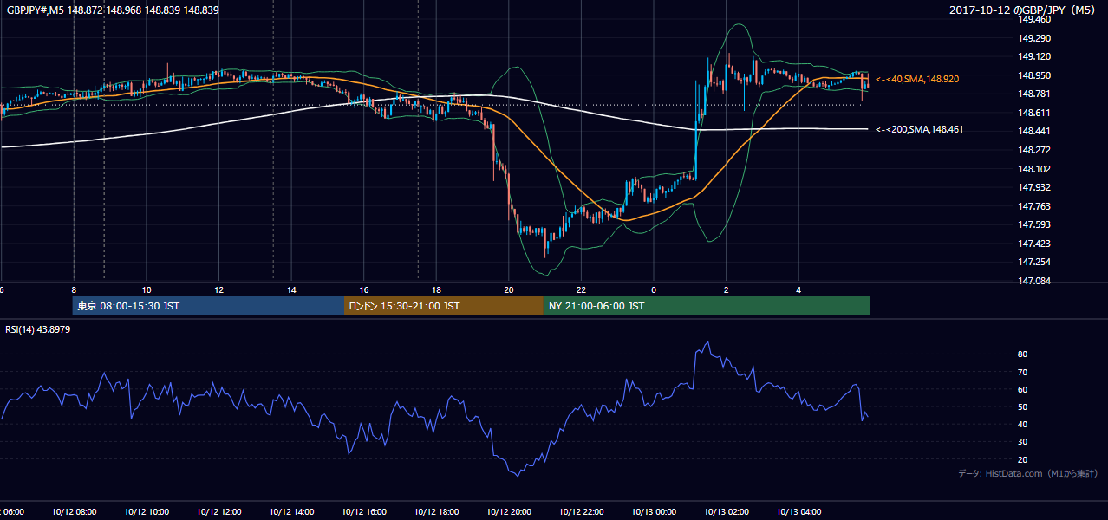Image resolution: width=1108 pixels, height=520 pixels.
Task: Click the ロンドン 15:30-21:00 JST session bar
Action: (444, 306)
